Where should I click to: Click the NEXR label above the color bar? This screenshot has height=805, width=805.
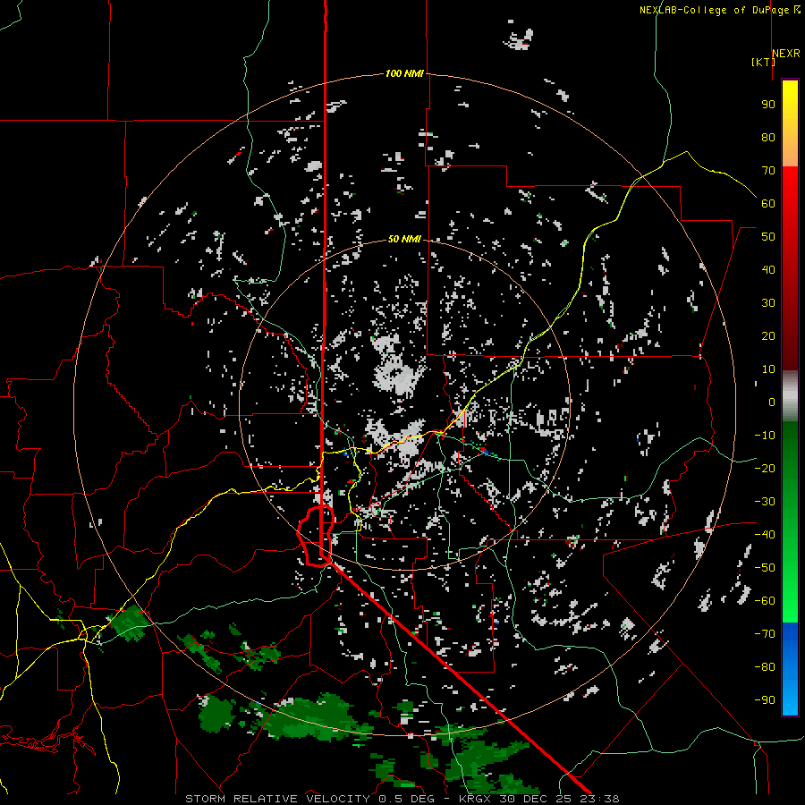click(786, 54)
